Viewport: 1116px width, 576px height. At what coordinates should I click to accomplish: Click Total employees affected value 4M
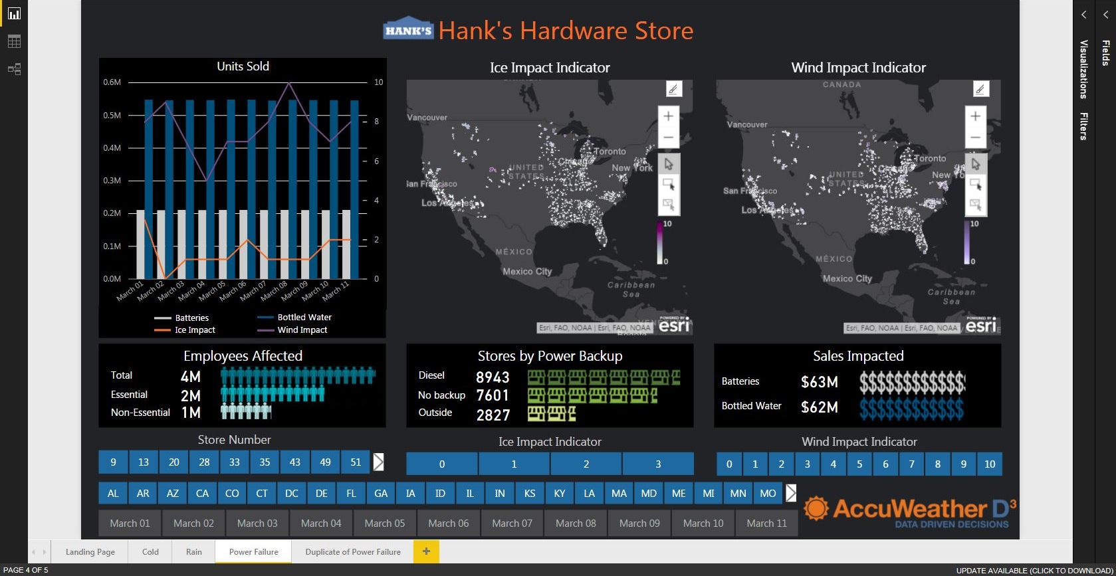click(191, 377)
